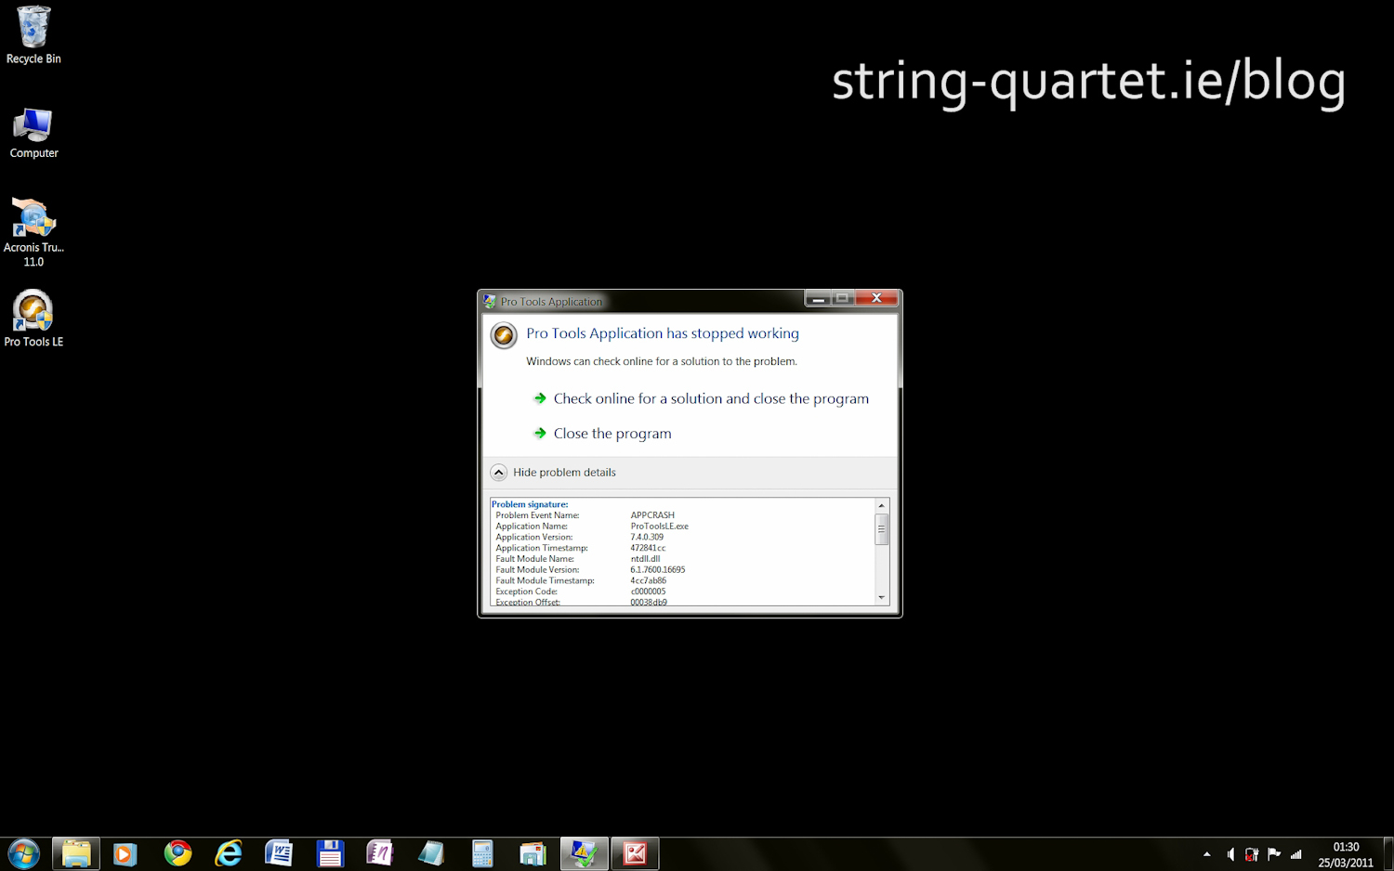Click the problem details scrollbar thumb

[881, 529]
